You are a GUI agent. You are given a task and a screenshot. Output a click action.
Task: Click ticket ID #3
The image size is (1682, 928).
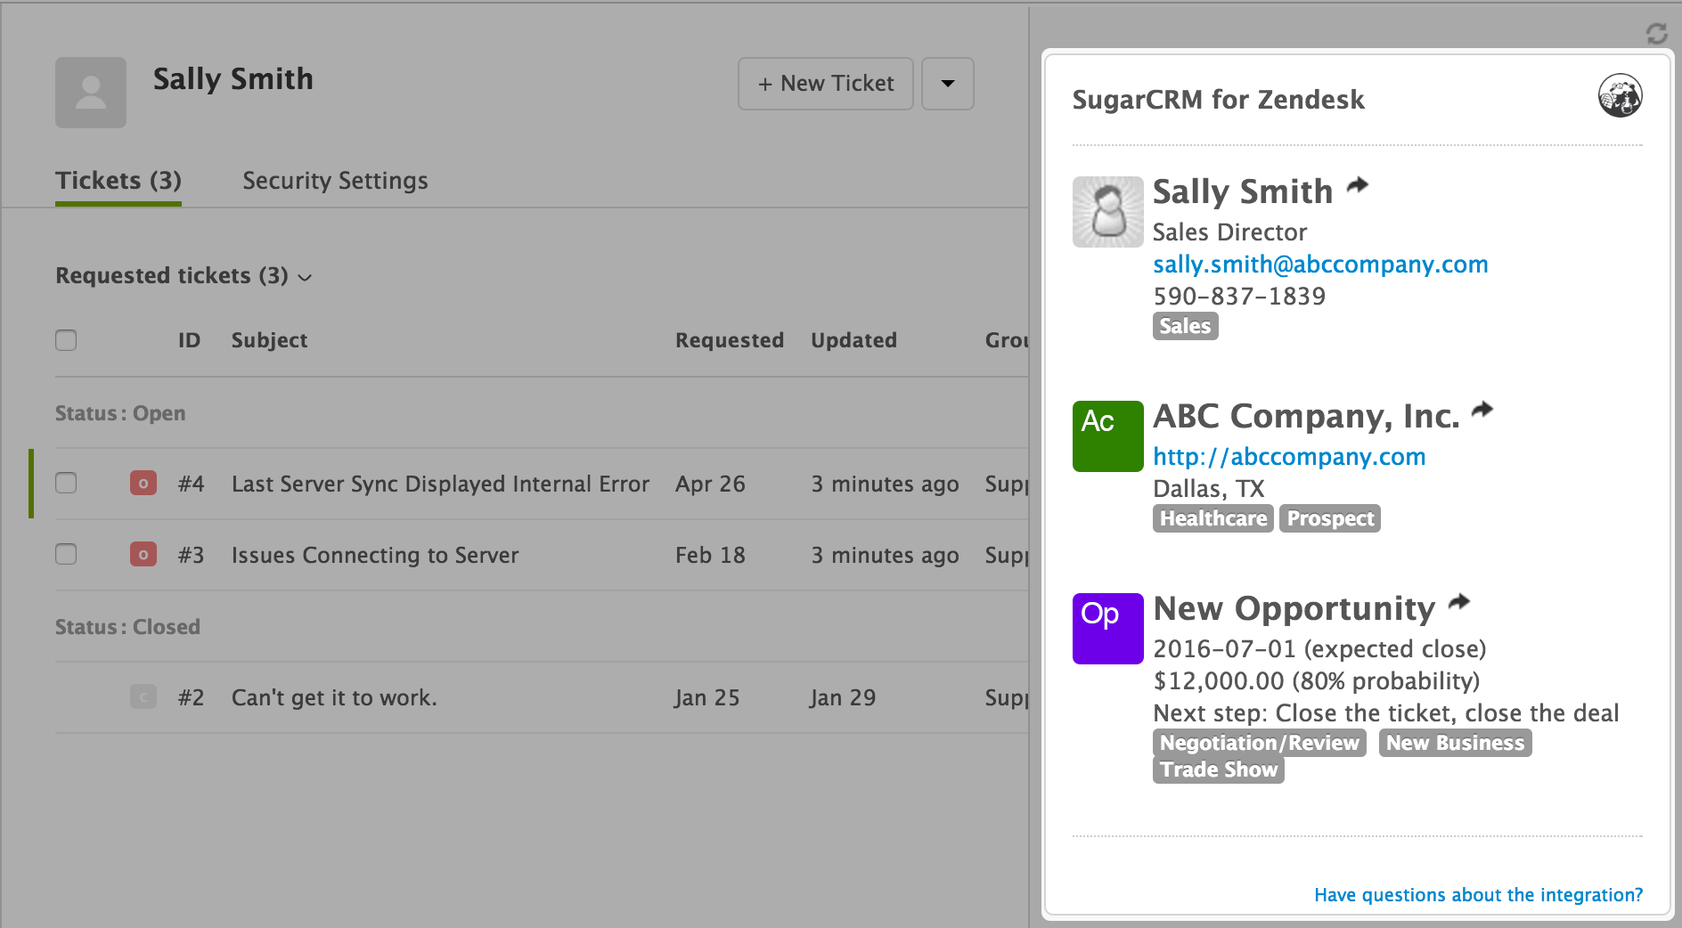click(x=191, y=555)
